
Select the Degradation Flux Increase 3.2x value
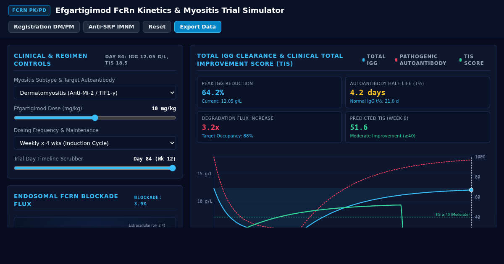coord(210,127)
